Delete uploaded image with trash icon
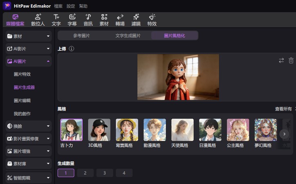 (x=291, y=61)
